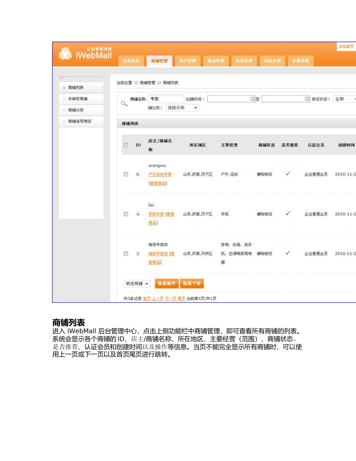
Task: Switch to the 交易管理 tab
Action: 244,61
